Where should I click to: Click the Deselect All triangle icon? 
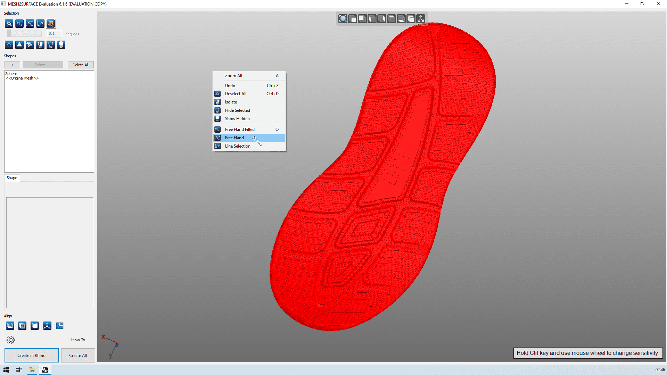tap(9, 45)
